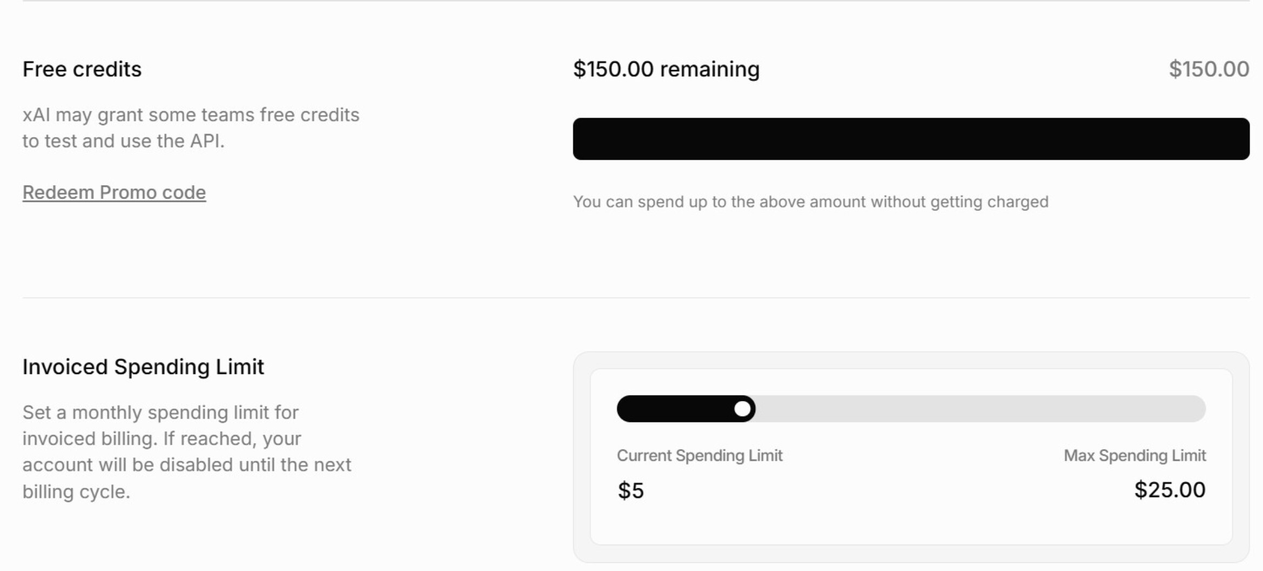
Task: Click the gray $150.00 total amount
Action: tap(1208, 70)
